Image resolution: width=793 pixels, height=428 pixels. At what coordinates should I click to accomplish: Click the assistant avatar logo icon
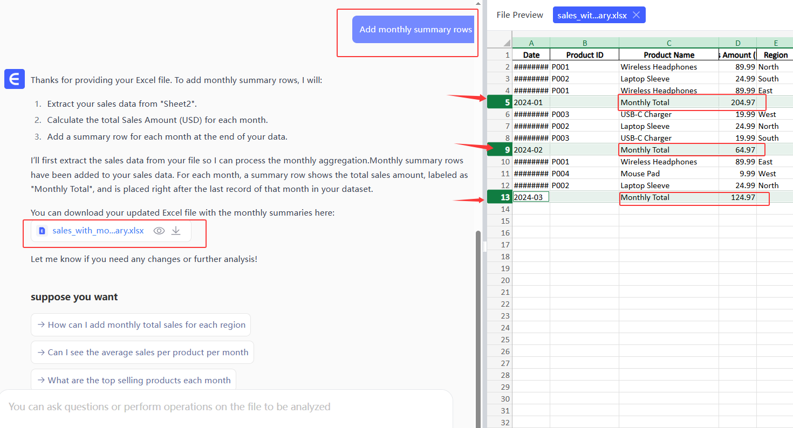coord(15,79)
